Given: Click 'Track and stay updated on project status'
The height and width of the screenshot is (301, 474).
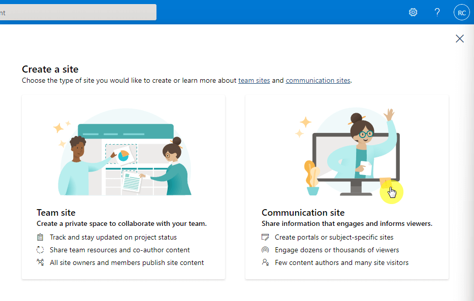Looking at the screenshot, I should (113, 238).
